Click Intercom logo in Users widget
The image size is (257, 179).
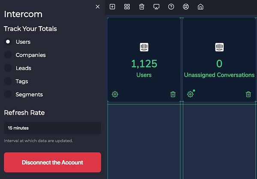tap(144, 47)
